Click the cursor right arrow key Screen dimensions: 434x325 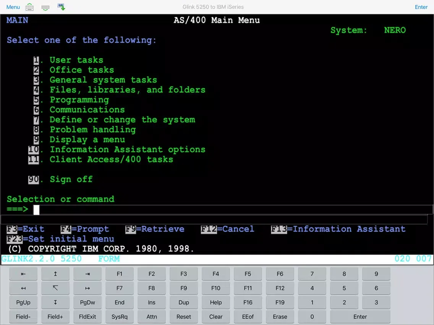[x=87, y=288]
